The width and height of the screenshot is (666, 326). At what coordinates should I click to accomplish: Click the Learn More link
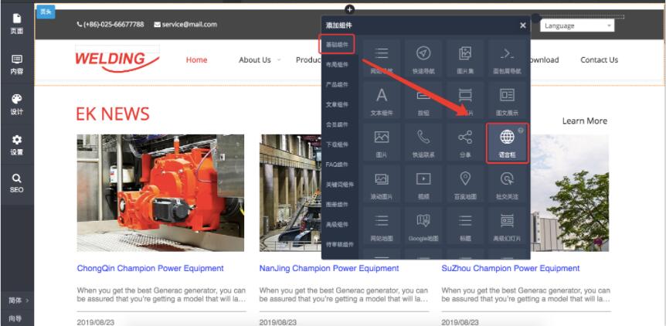[584, 121]
